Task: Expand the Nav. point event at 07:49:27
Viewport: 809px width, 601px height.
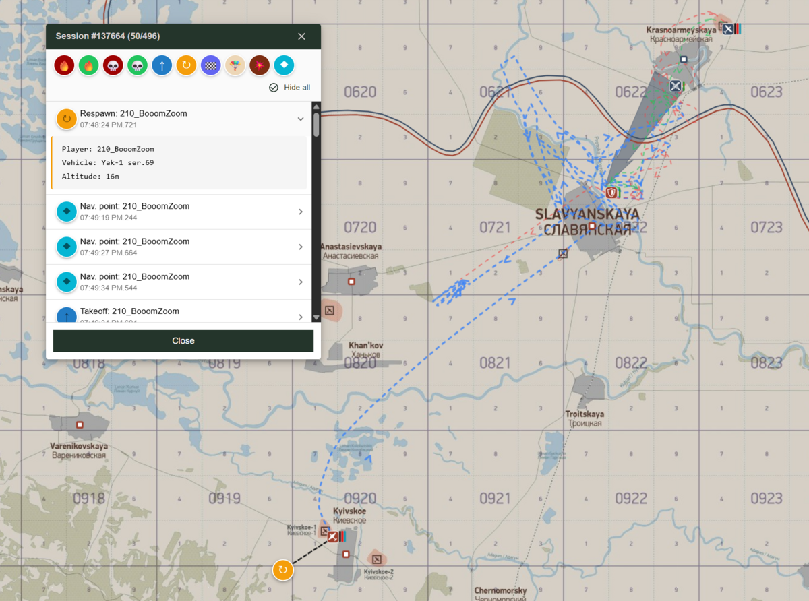Action: [301, 247]
